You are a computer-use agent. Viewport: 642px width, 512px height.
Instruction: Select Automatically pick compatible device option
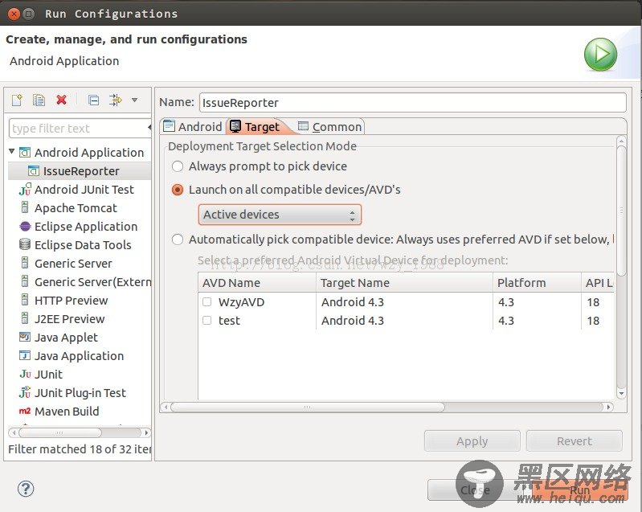178,240
